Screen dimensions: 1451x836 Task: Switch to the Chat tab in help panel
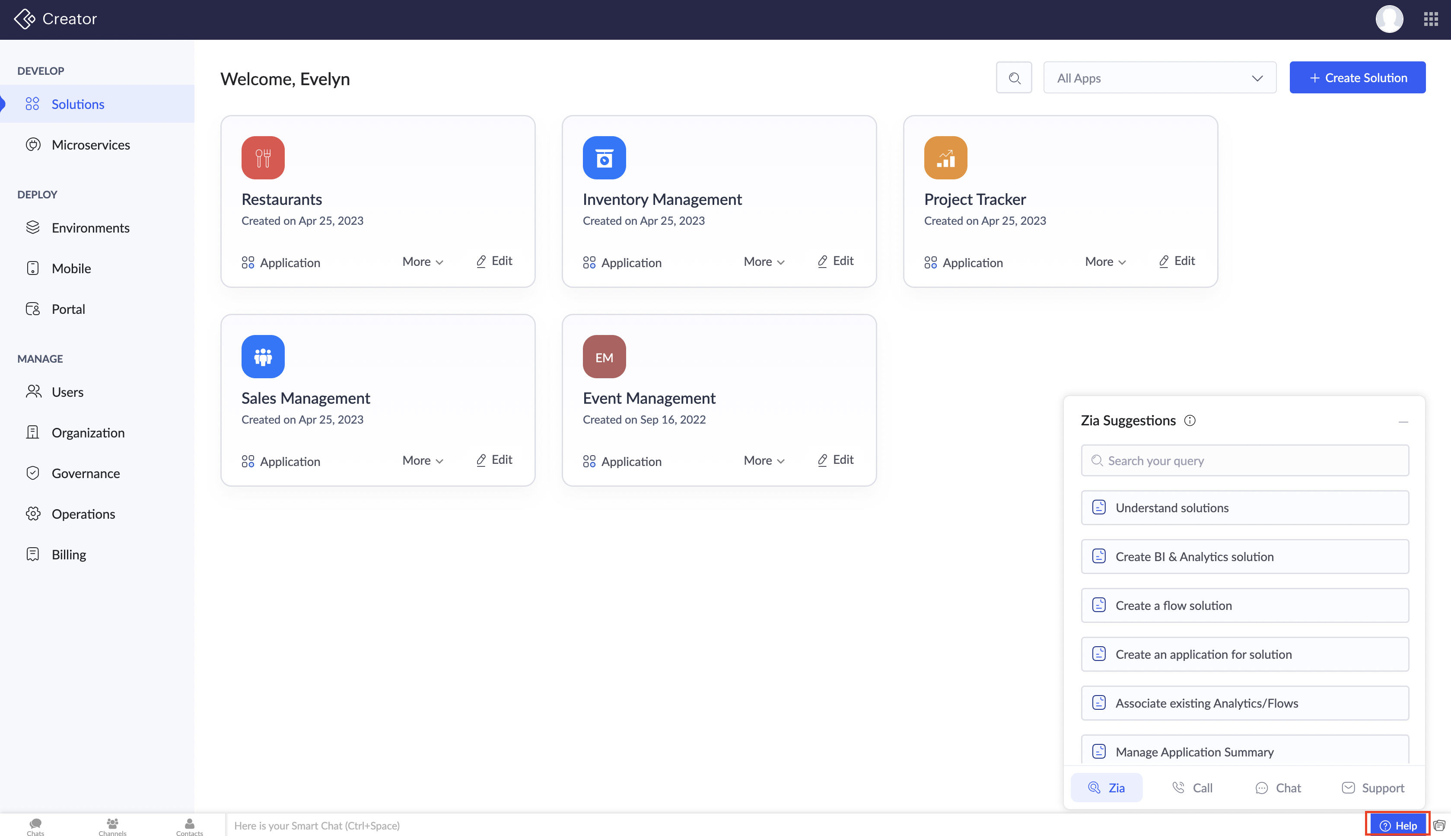(x=1278, y=788)
